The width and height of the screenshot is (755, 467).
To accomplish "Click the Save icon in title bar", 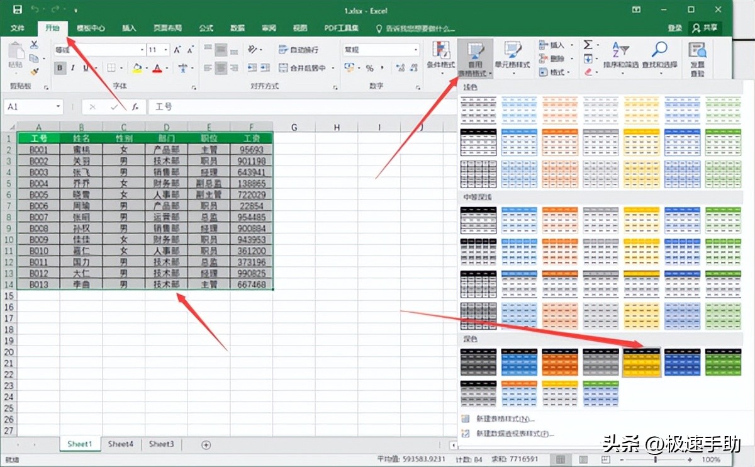I will pos(17,10).
